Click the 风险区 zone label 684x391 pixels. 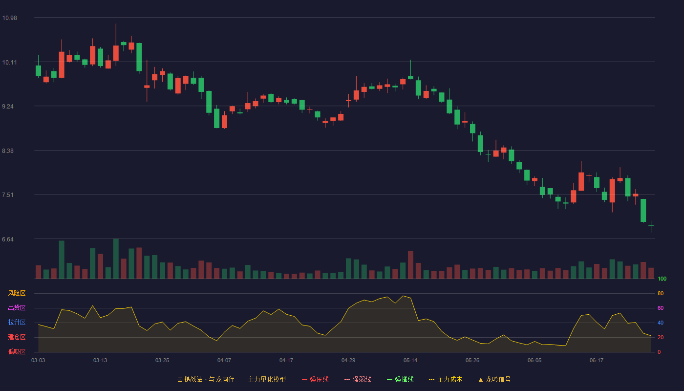click(17, 293)
